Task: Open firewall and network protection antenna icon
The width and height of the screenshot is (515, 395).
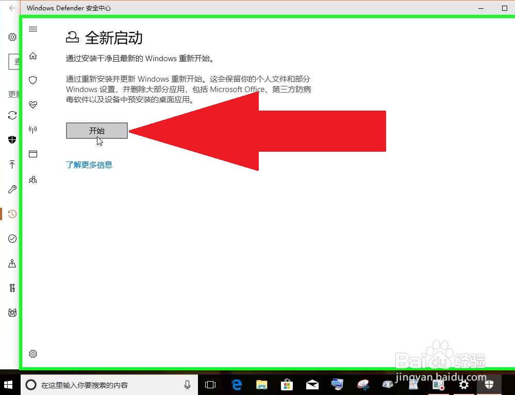Action: point(33,130)
